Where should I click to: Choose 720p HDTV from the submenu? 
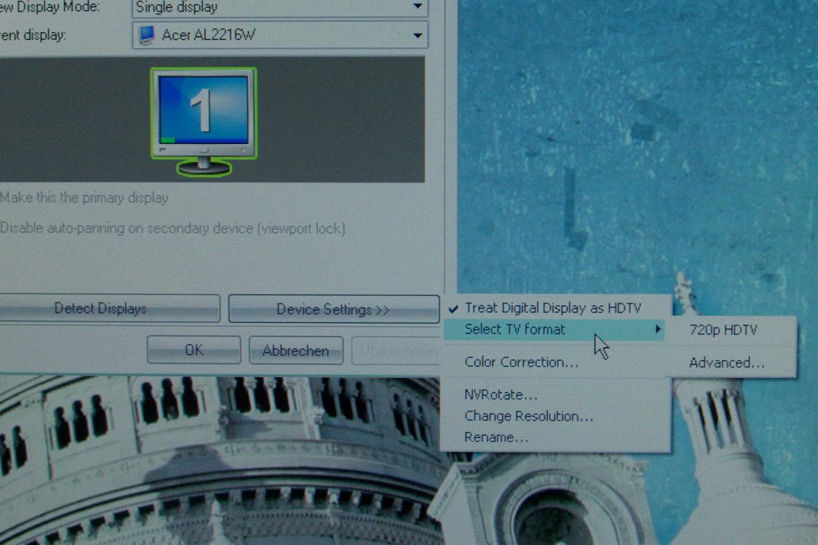click(x=723, y=330)
